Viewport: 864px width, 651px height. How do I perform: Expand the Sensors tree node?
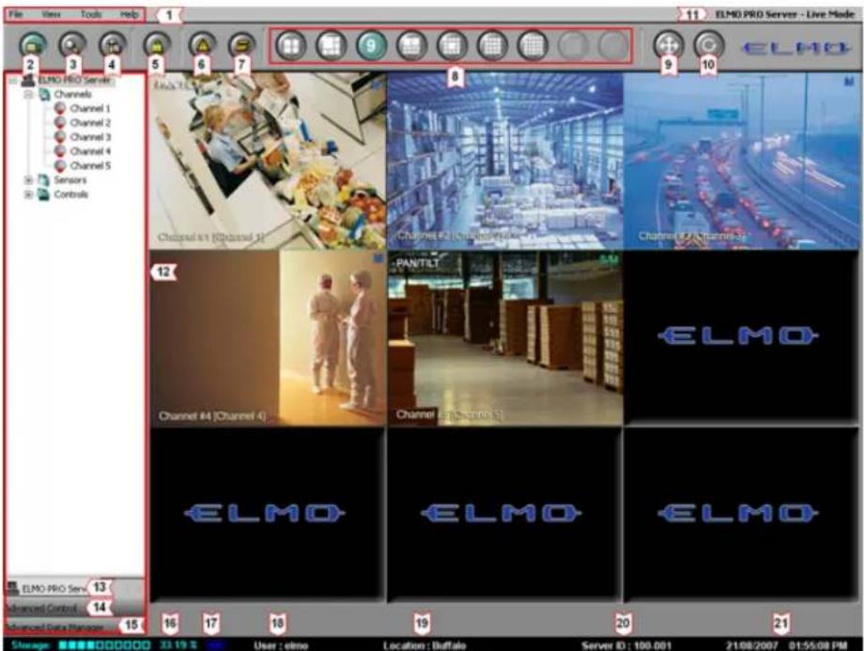29,179
